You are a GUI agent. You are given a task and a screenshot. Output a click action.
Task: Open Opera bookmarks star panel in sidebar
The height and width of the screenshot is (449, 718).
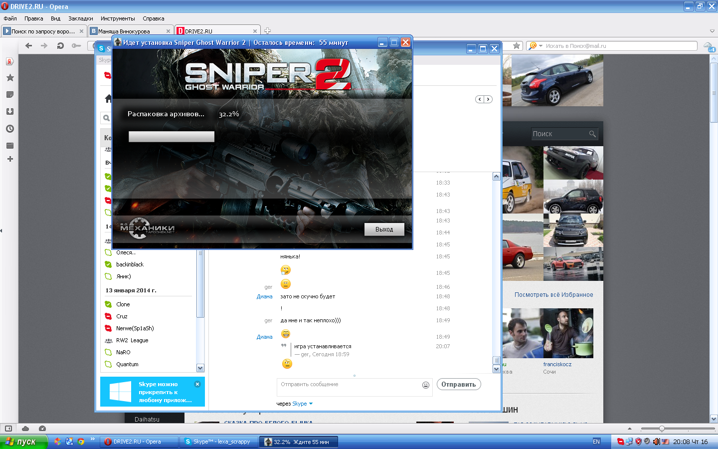tap(9, 78)
